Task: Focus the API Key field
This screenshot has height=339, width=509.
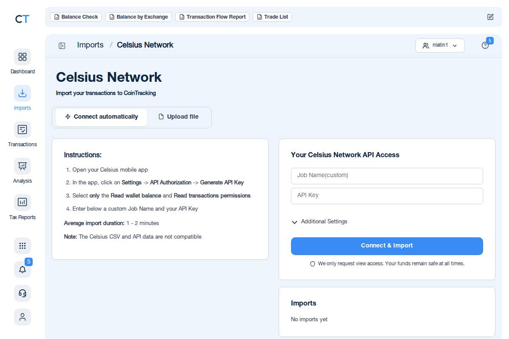Action: click(x=387, y=196)
